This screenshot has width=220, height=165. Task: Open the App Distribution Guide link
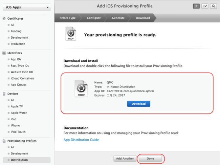tap(81, 140)
